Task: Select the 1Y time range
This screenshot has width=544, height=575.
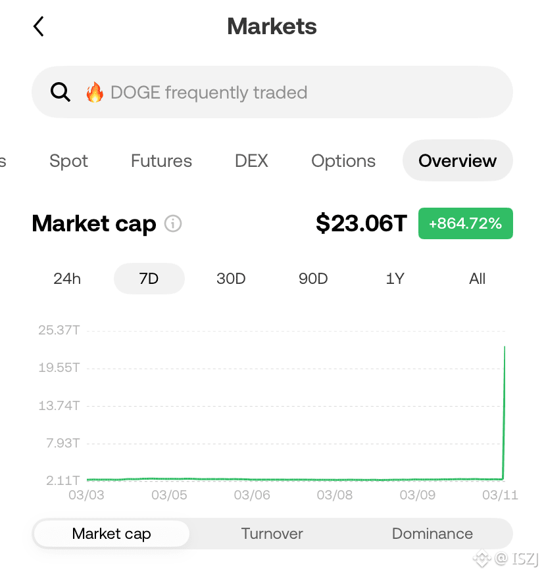Action: (395, 279)
